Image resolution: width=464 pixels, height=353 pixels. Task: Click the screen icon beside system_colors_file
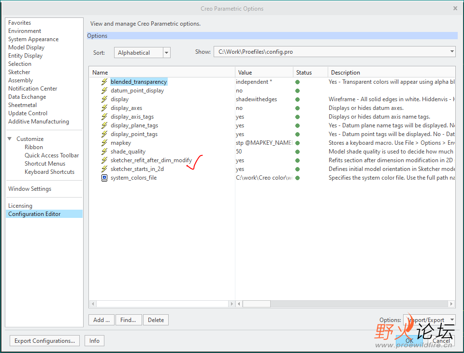104,178
